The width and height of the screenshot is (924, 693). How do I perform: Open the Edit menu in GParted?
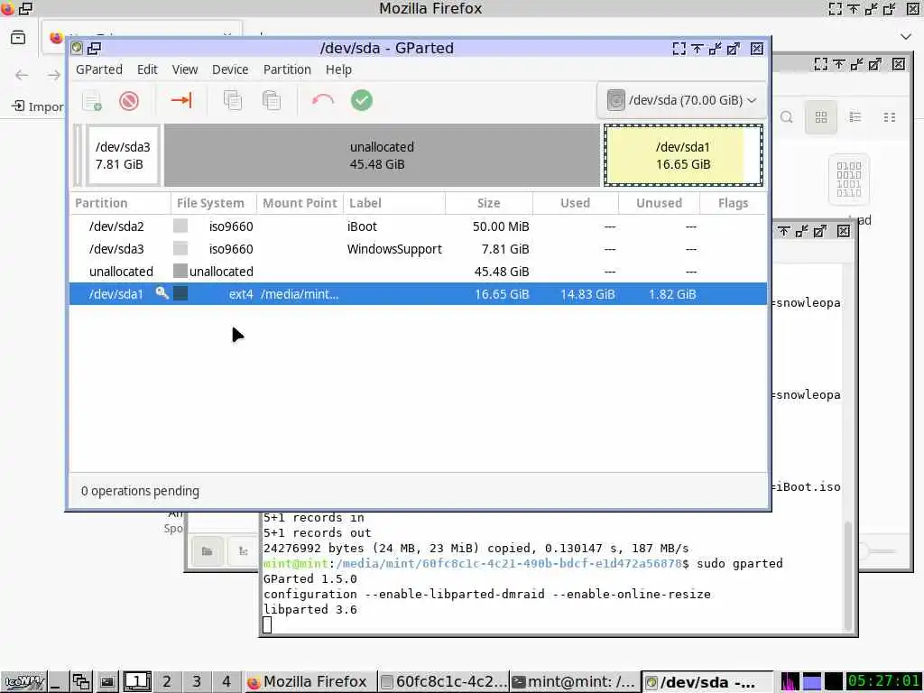(x=147, y=69)
